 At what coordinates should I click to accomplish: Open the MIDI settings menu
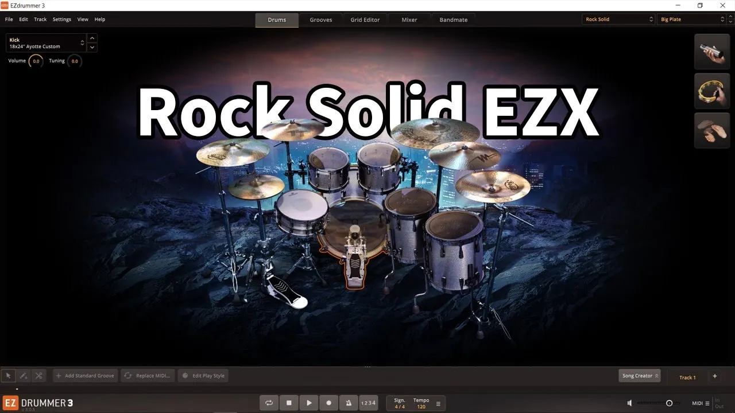[x=701, y=403]
